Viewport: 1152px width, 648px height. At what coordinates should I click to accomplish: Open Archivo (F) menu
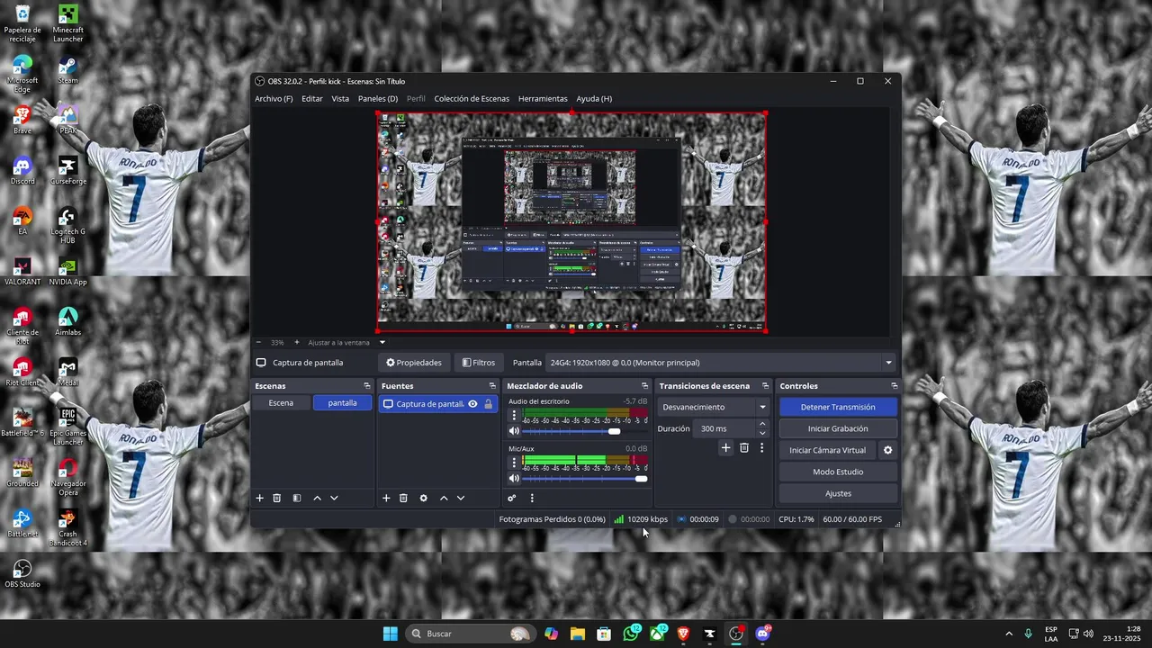pos(274,98)
